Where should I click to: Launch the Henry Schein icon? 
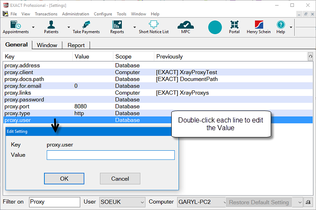coord(258,27)
